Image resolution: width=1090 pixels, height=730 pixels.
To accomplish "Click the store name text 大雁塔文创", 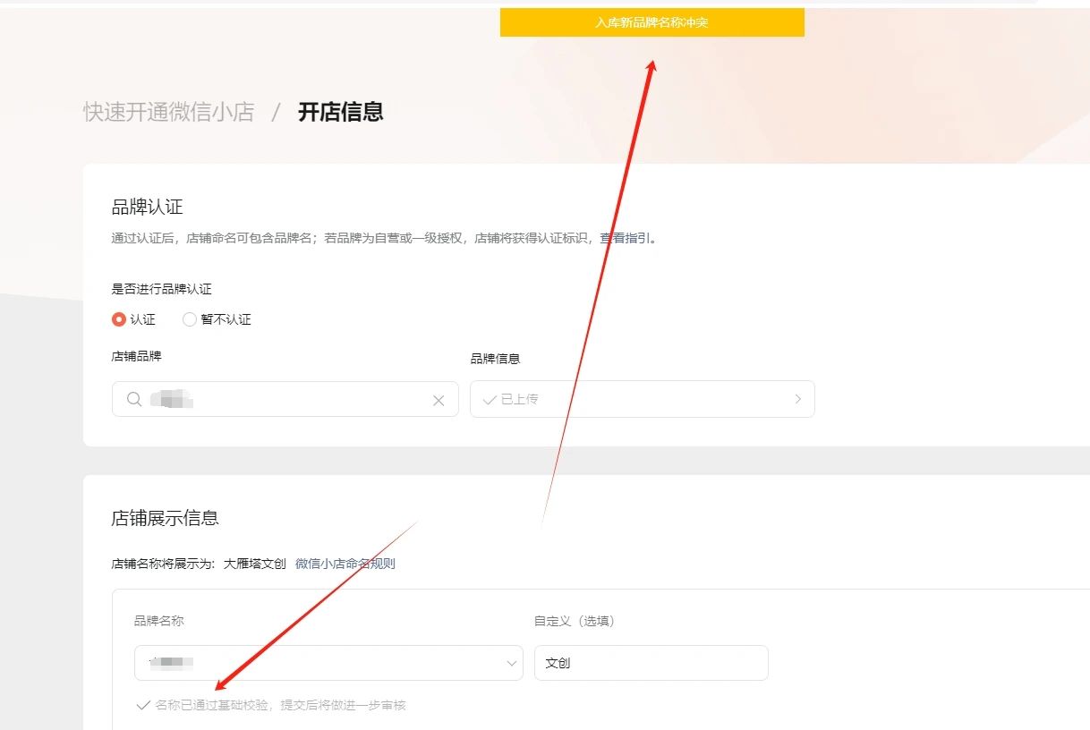I will pos(255,564).
